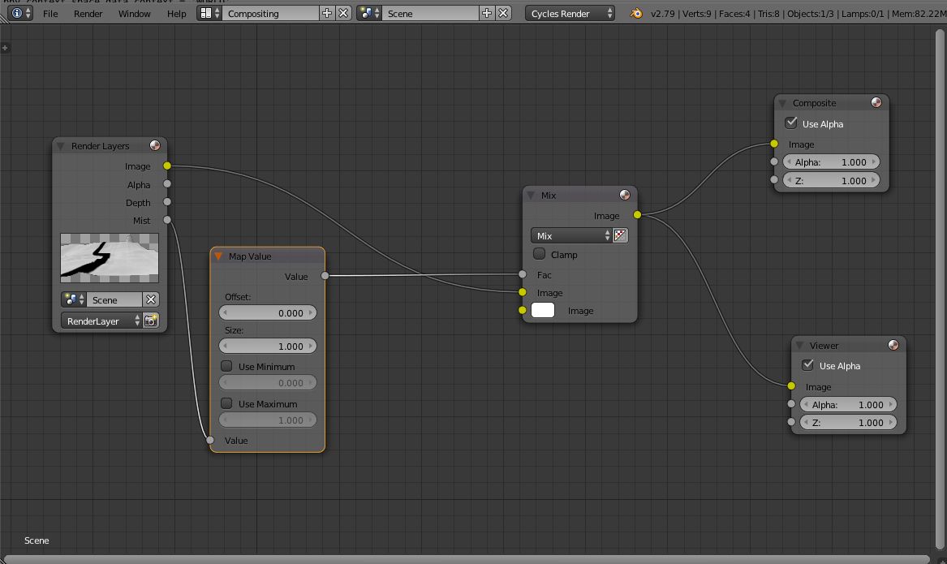This screenshot has height=564, width=947.
Task: Click the Compositing layout name field
Action: (x=270, y=13)
